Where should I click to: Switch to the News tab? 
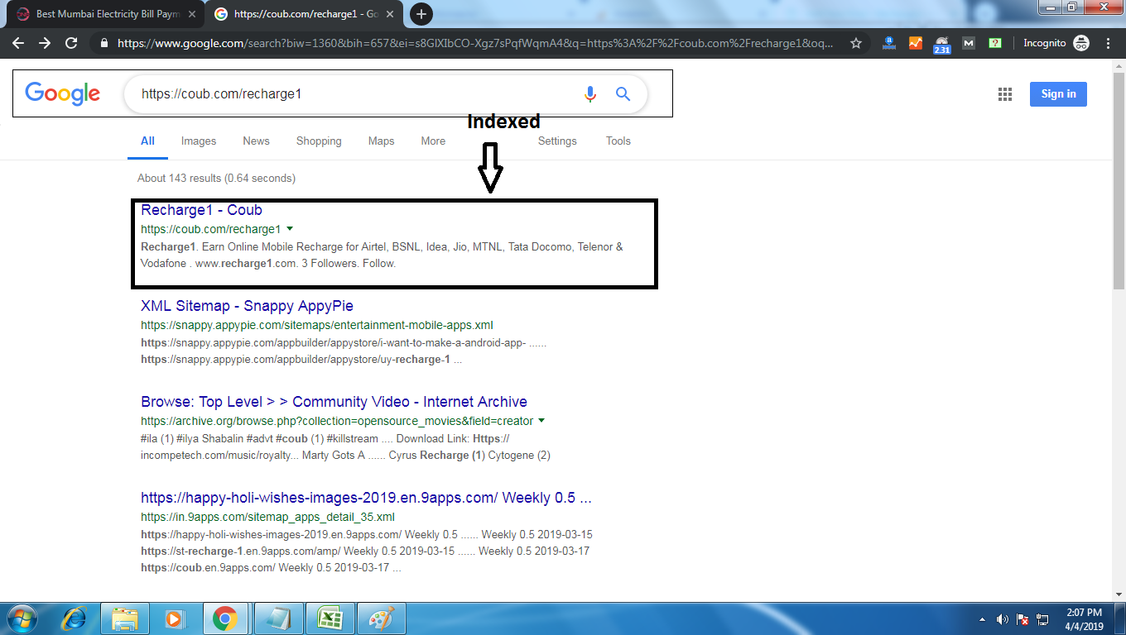257,141
